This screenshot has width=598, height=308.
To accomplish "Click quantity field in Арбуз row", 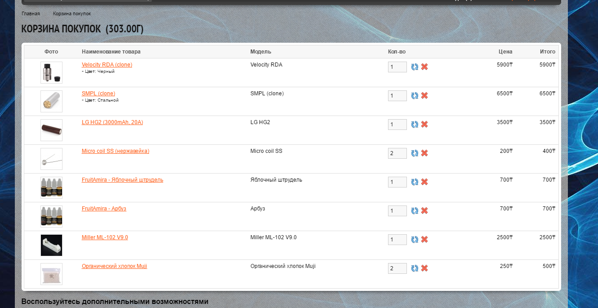I will (397, 211).
